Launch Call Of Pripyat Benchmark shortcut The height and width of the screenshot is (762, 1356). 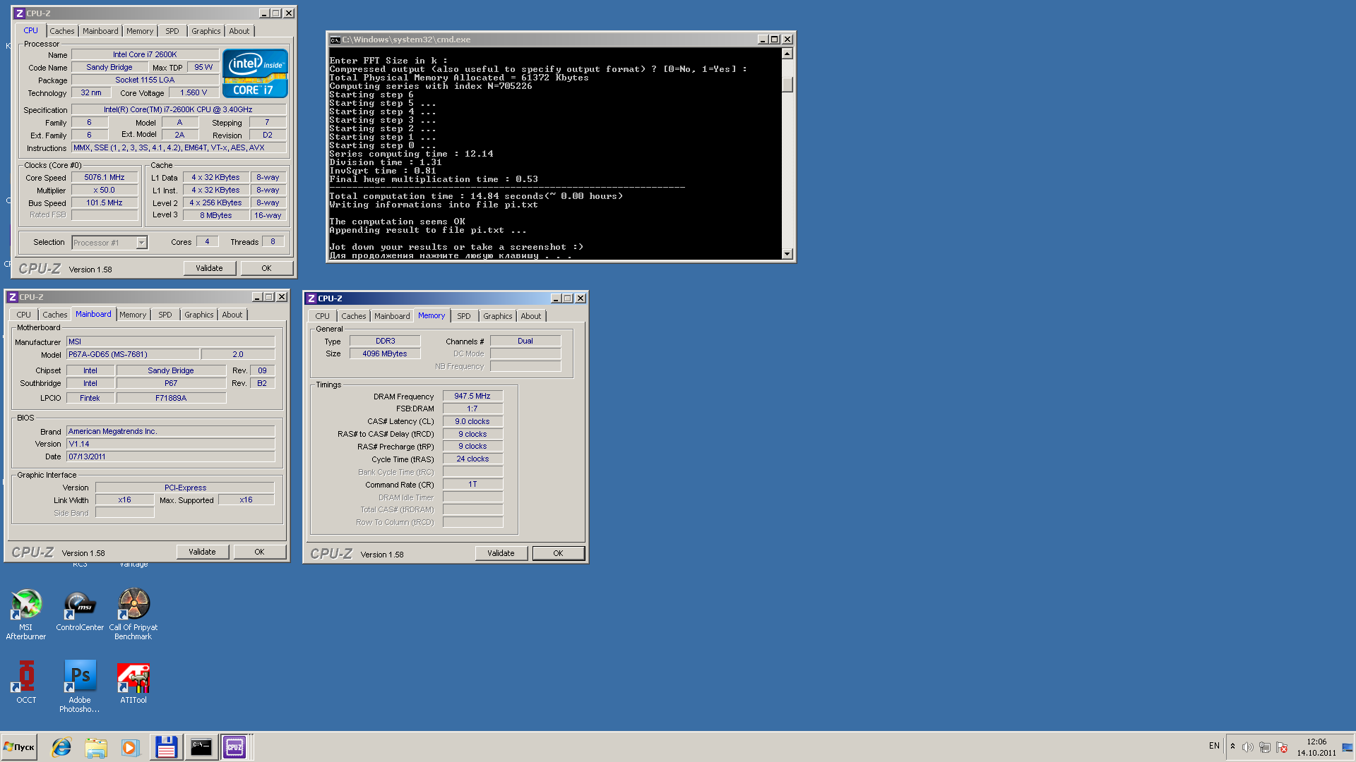click(133, 614)
